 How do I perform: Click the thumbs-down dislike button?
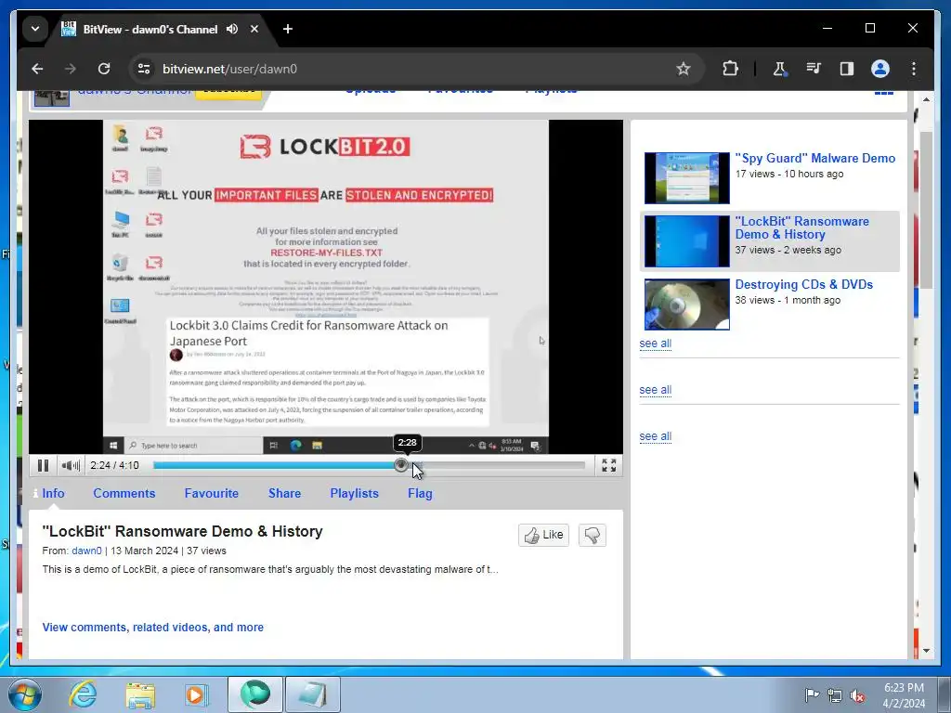click(x=592, y=535)
